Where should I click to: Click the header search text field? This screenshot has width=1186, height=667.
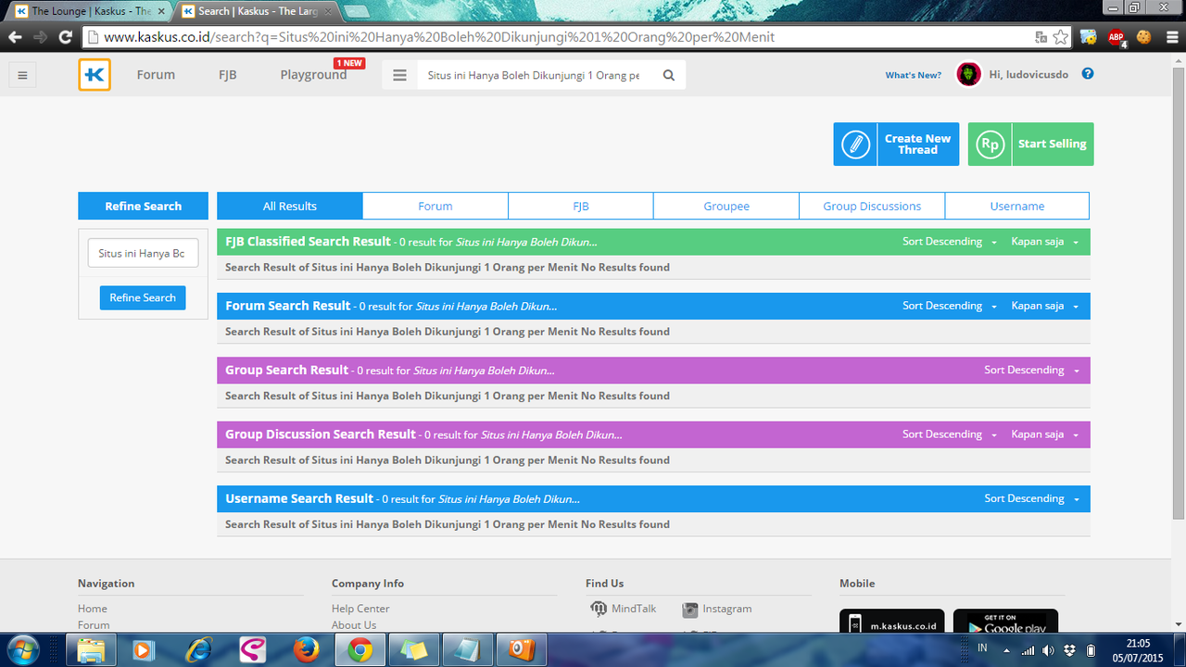535,75
